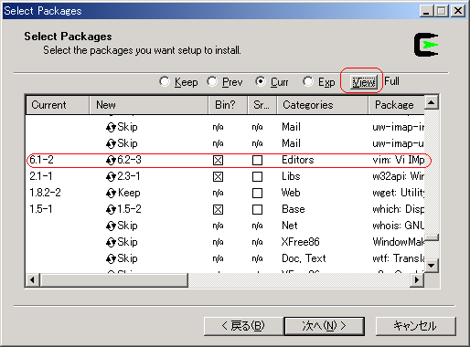Check source checkbox for wget
The width and height of the screenshot is (470, 347).
258,193
